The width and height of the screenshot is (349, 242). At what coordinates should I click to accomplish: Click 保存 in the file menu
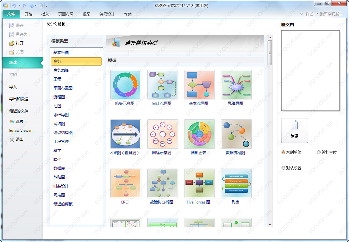point(17,25)
